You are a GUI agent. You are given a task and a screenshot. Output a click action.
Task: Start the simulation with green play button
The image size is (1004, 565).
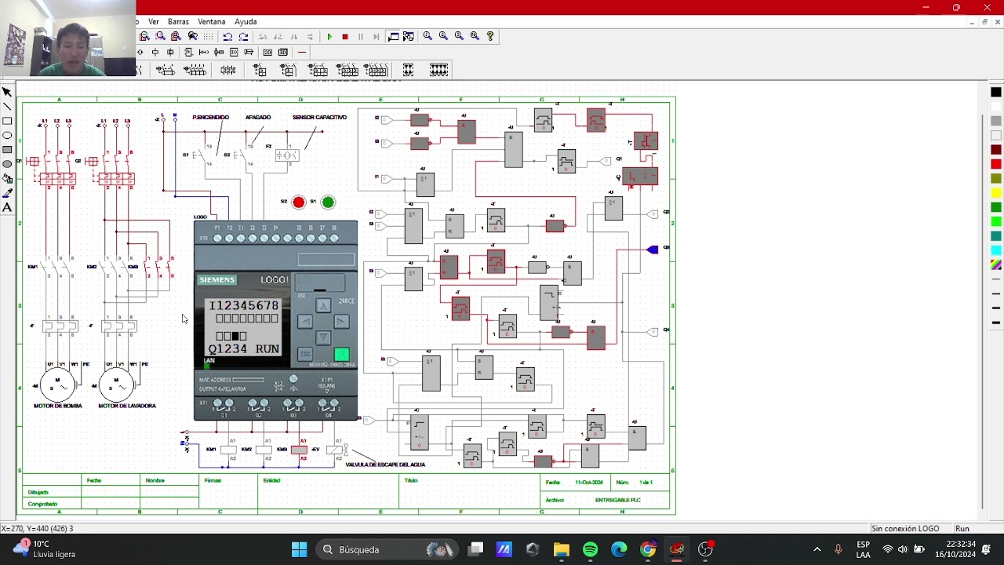(329, 36)
